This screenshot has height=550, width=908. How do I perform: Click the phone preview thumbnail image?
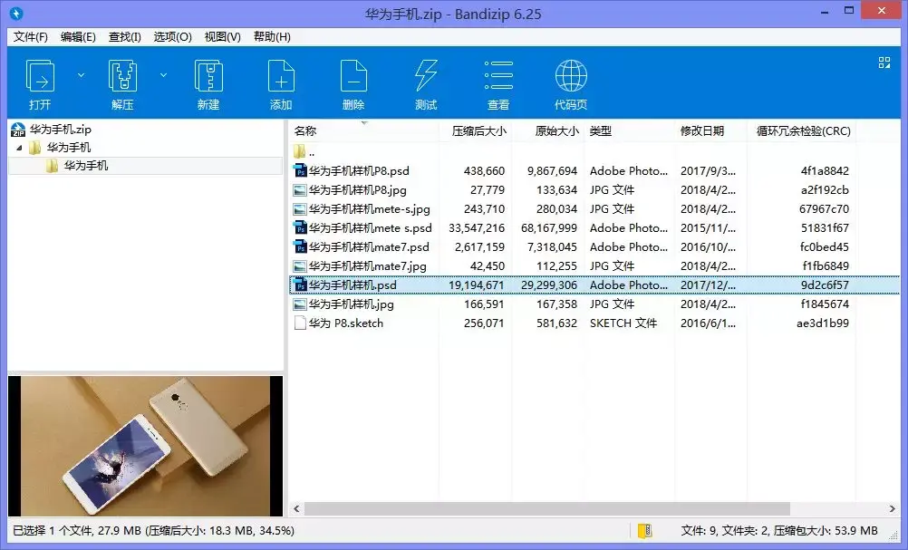pos(145,446)
